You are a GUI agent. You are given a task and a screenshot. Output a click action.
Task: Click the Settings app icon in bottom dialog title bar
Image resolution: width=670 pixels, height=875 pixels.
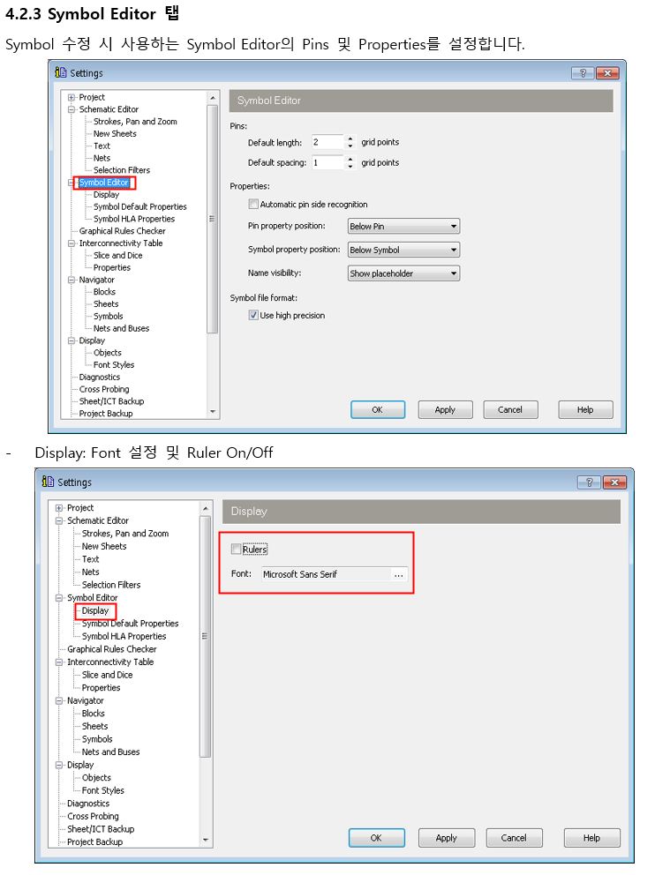pyautogui.click(x=49, y=482)
